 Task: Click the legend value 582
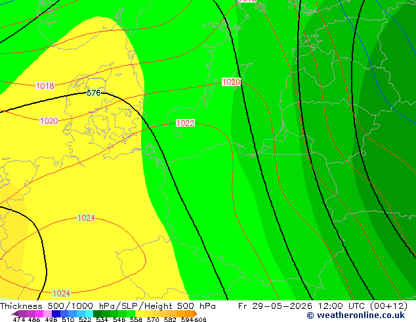coord(170,319)
